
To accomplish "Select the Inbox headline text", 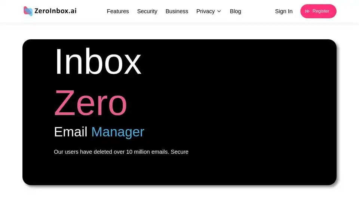I will [x=98, y=61].
